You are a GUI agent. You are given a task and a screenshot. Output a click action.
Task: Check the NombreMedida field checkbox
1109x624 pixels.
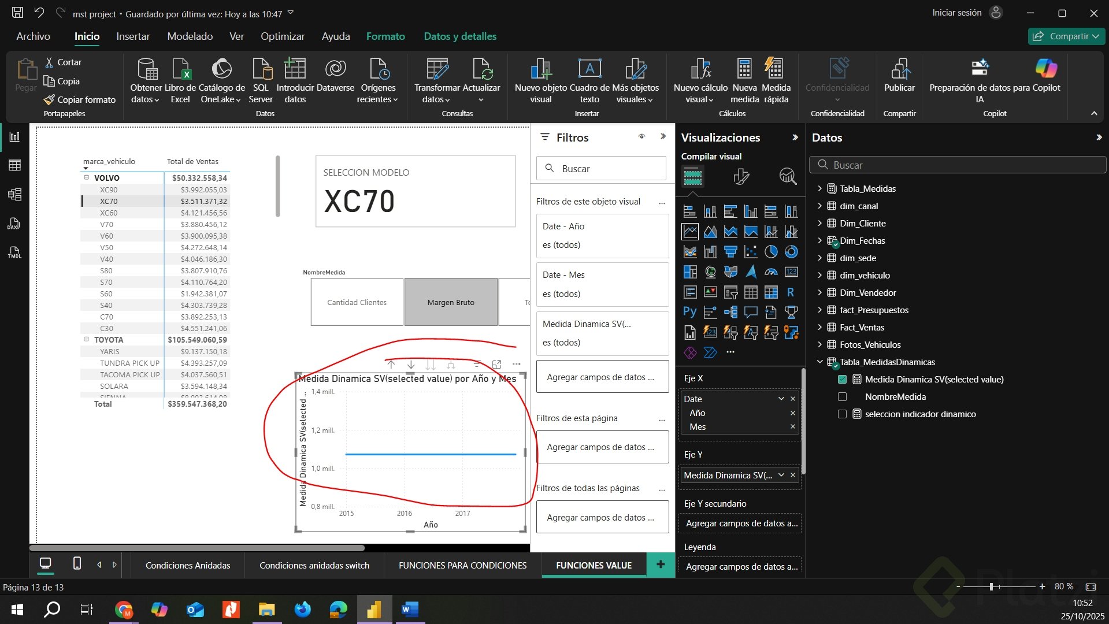coord(842,397)
